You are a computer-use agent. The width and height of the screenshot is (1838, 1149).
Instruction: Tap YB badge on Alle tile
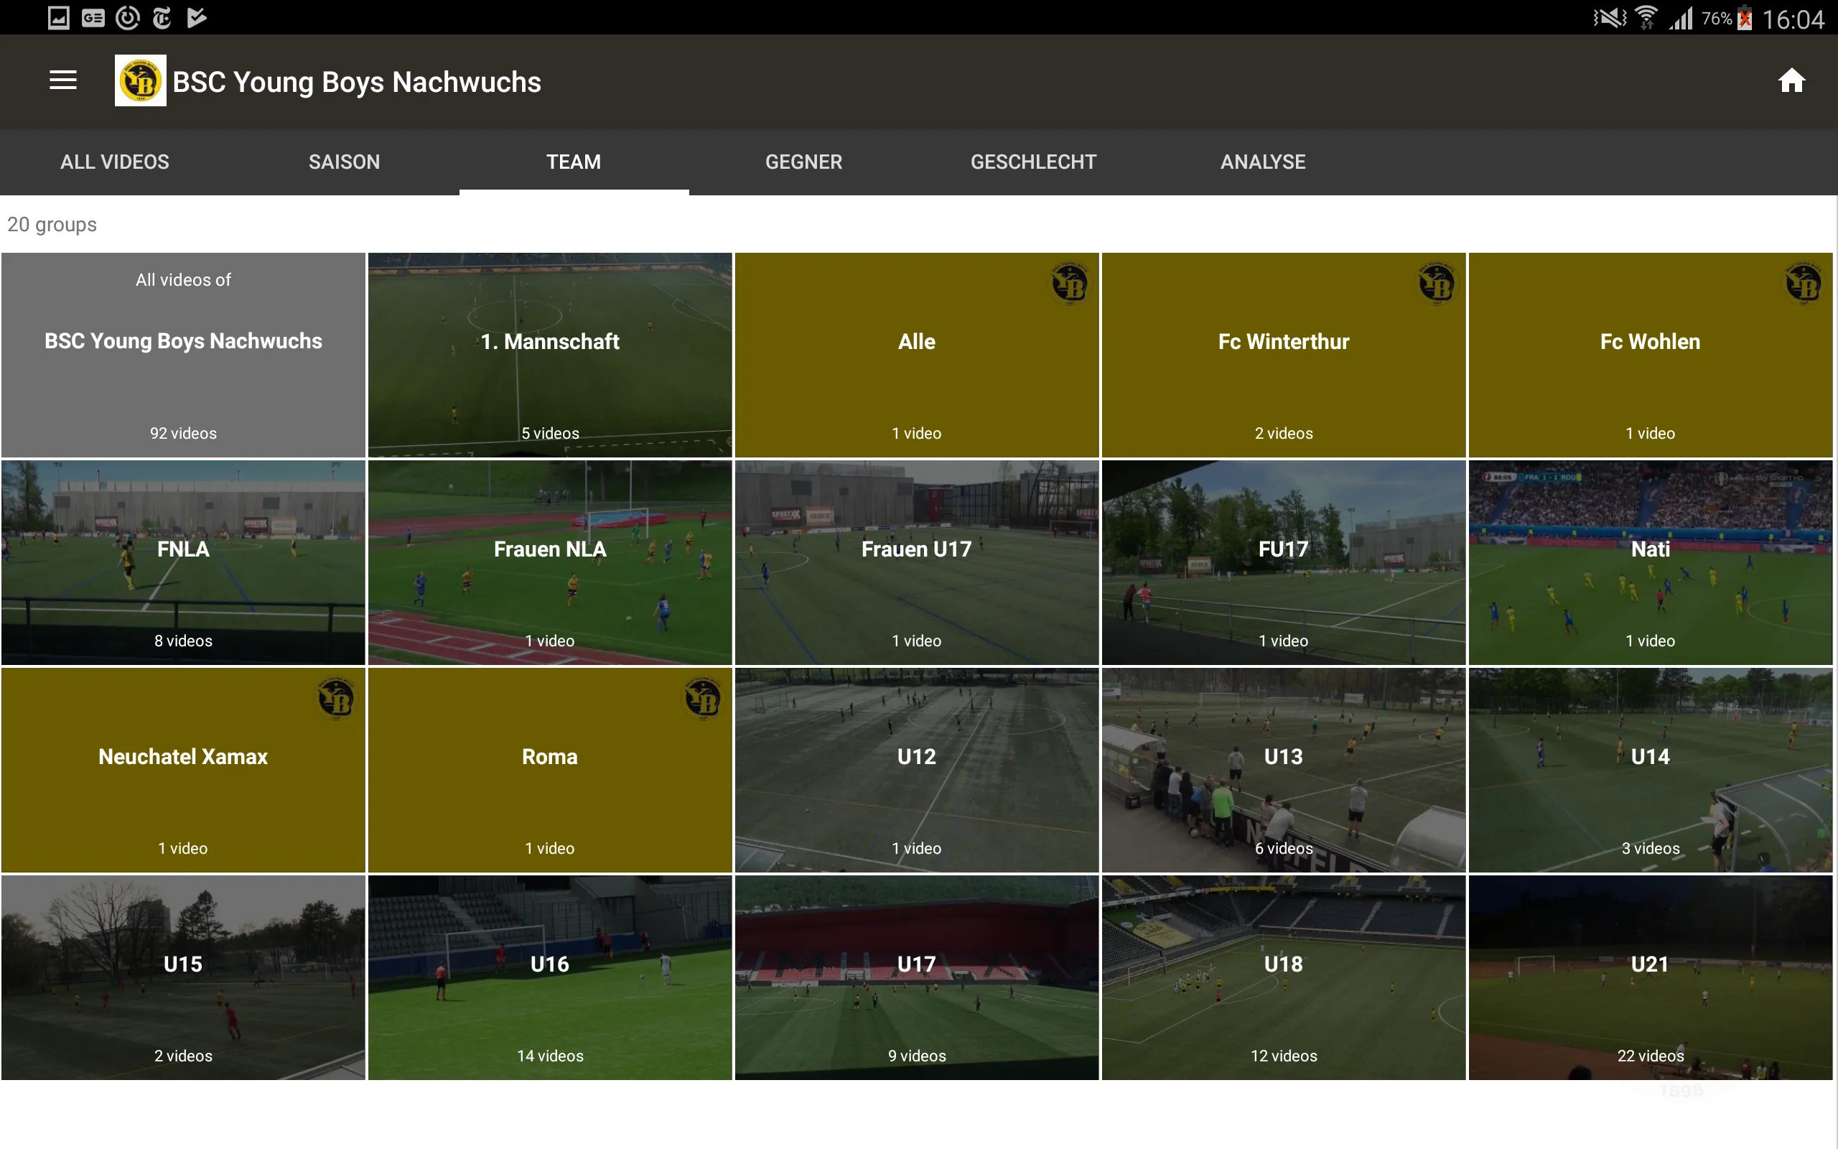(1069, 283)
